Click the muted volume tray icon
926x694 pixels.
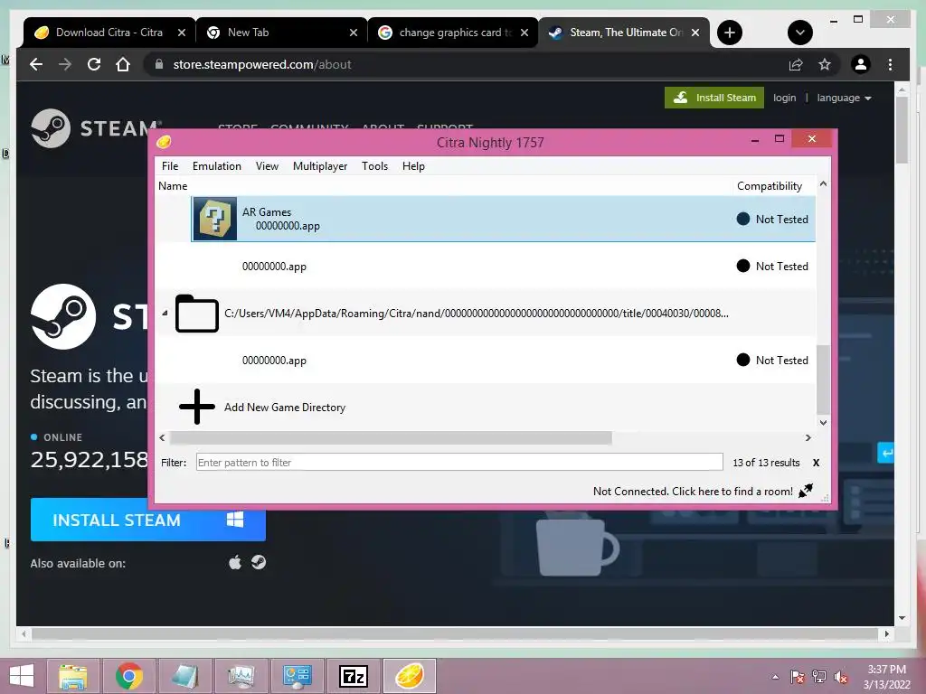click(x=841, y=676)
